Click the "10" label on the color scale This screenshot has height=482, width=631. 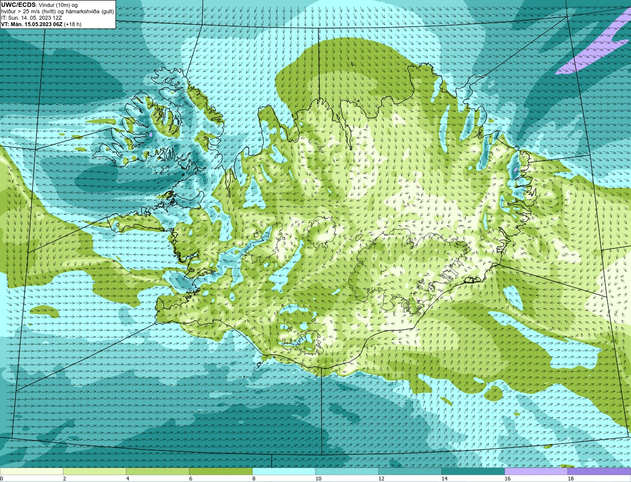tap(318, 479)
